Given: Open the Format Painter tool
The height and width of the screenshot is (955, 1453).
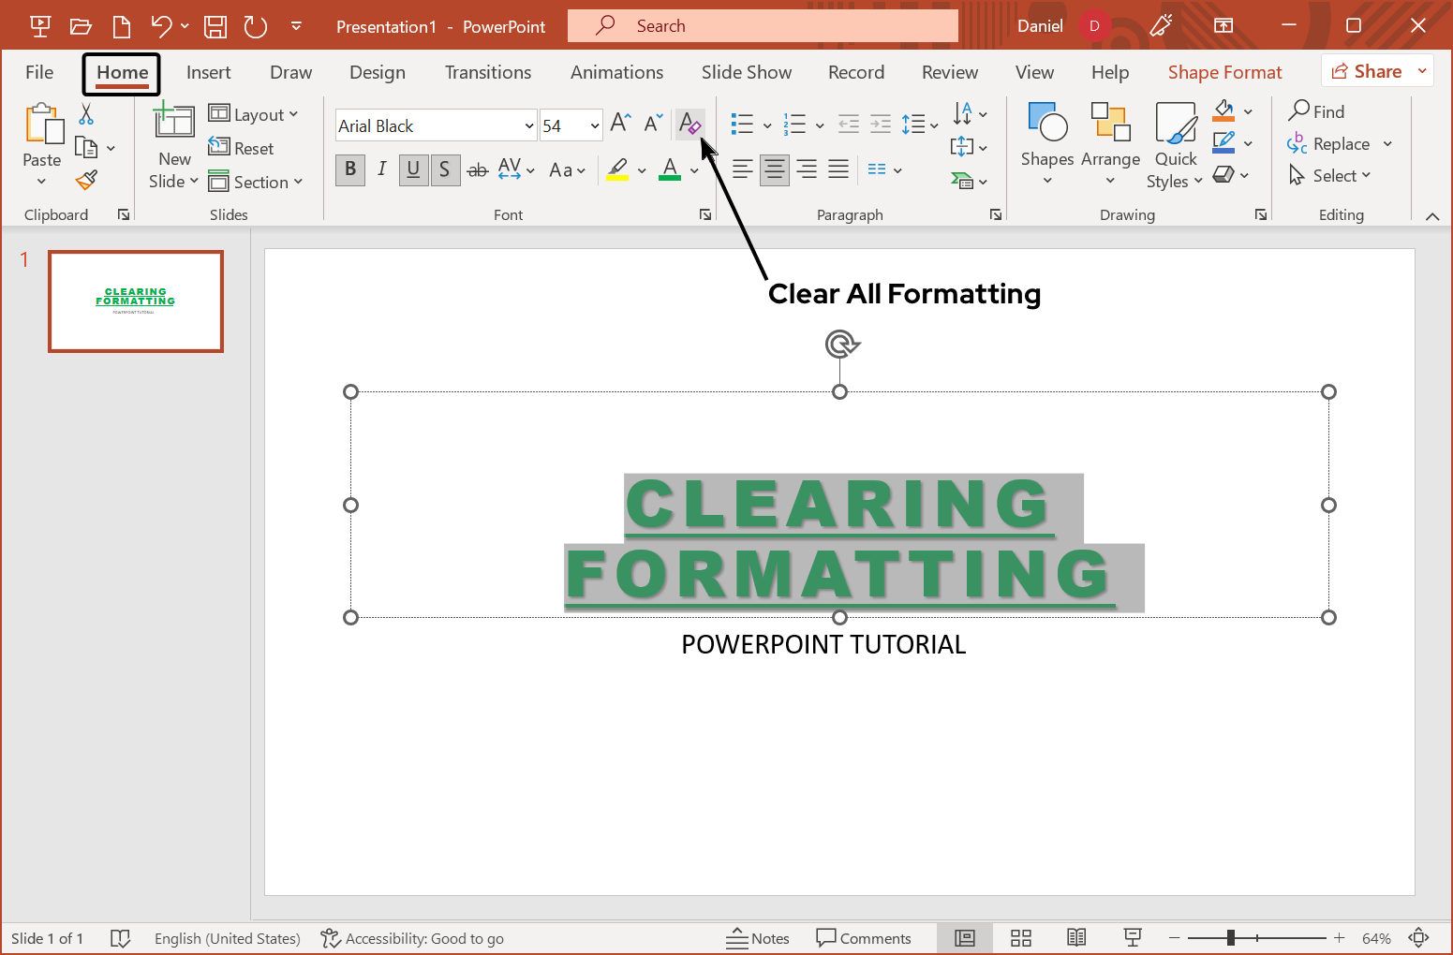Looking at the screenshot, I should click(x=87, y=179).
